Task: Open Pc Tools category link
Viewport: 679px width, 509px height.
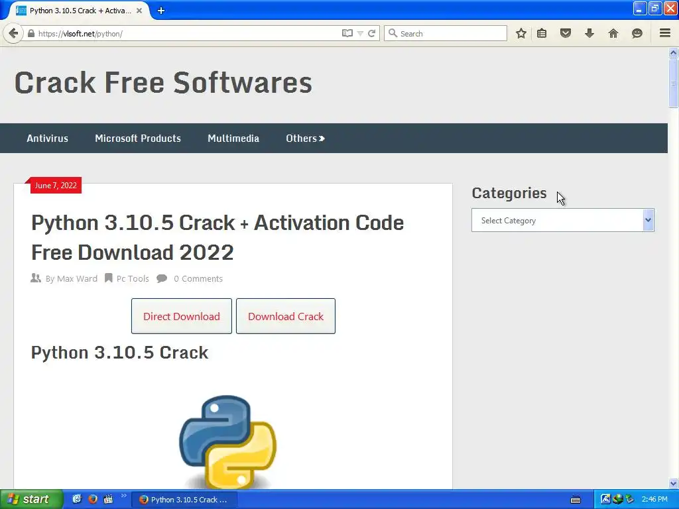Action: [x=133, y=279]
